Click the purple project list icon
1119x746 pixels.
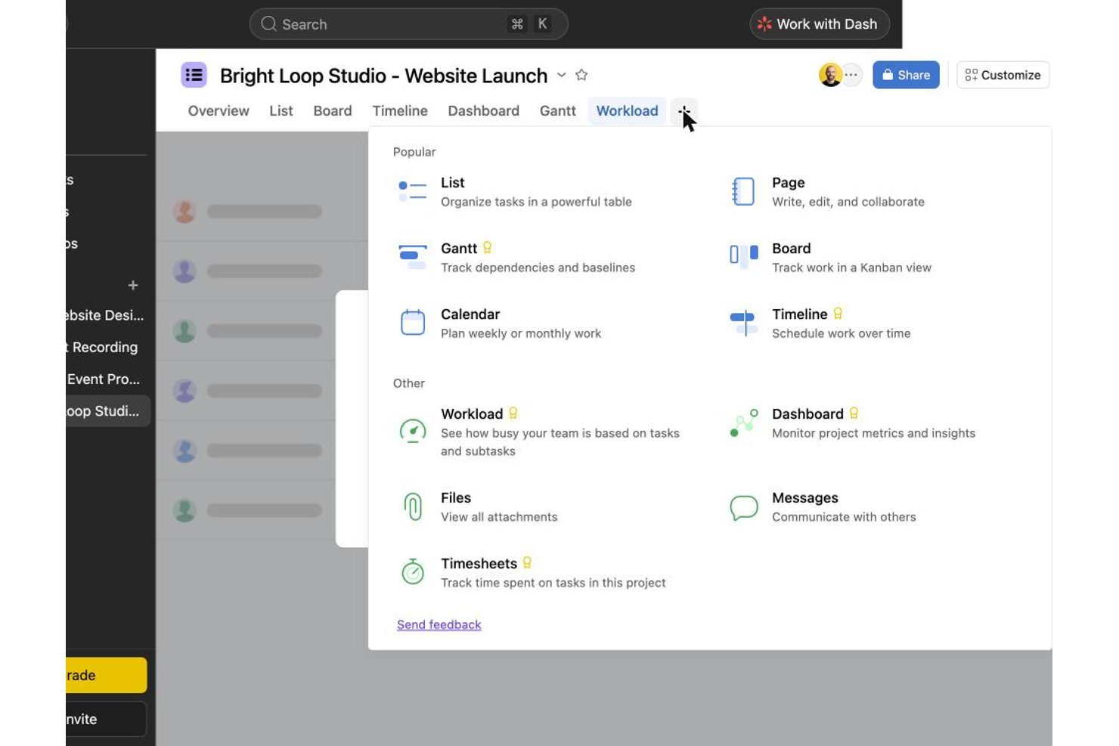pos(194,75)
